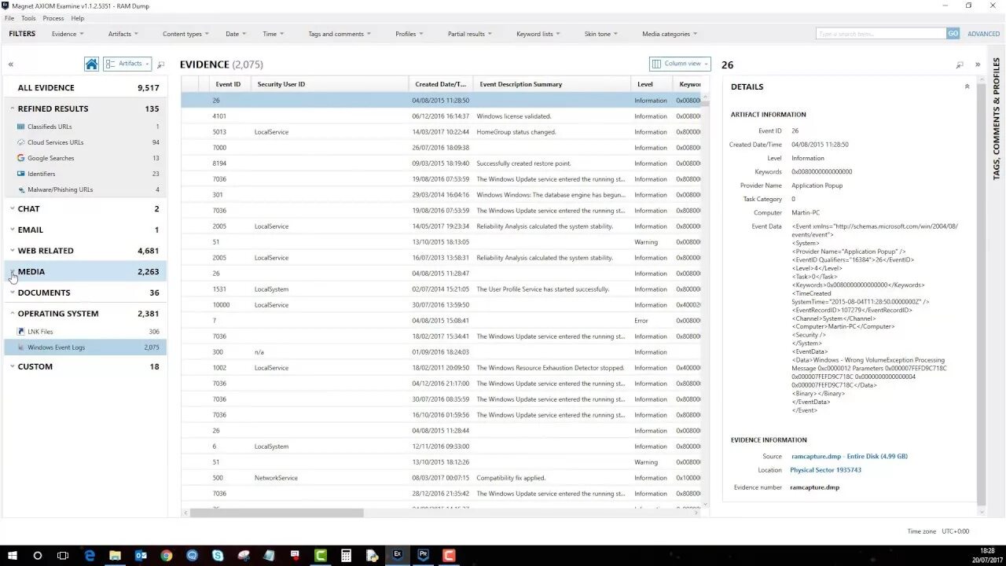Viewport: 1006px width, 566px height.
Task: Select the LNK Files icon under Operating System
Action: [x=22, y=331]
